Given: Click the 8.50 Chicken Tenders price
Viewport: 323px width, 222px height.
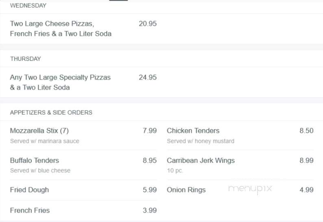Looking at the screenshot, I should [x=306, y=131].
